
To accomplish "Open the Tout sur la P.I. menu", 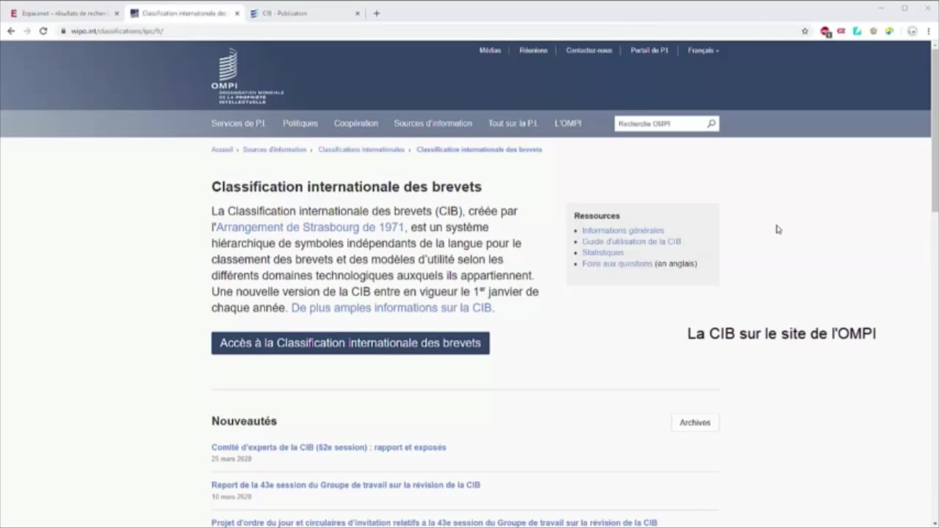I will 513,123.
